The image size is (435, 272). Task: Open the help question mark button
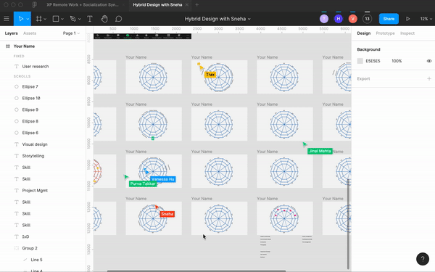click(x=423, y=259)
